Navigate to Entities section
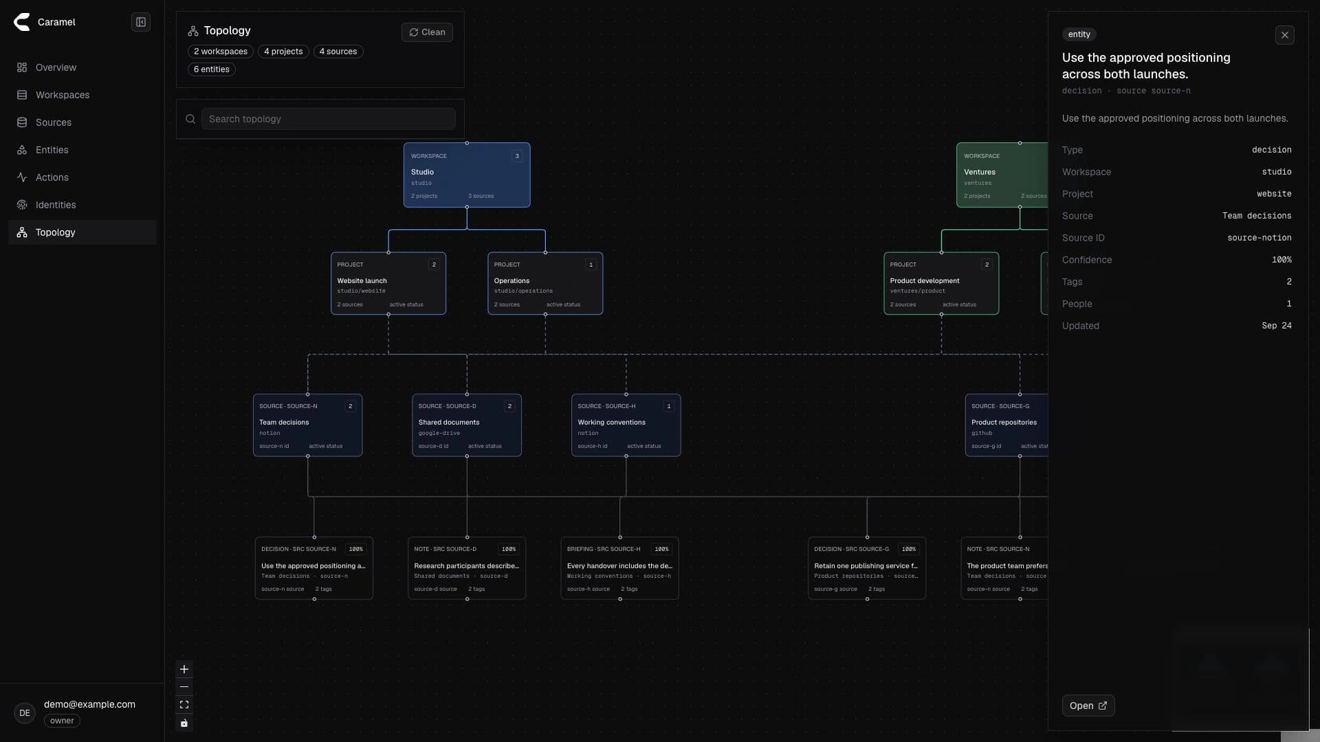1320x742 pixels. (82, 150)
